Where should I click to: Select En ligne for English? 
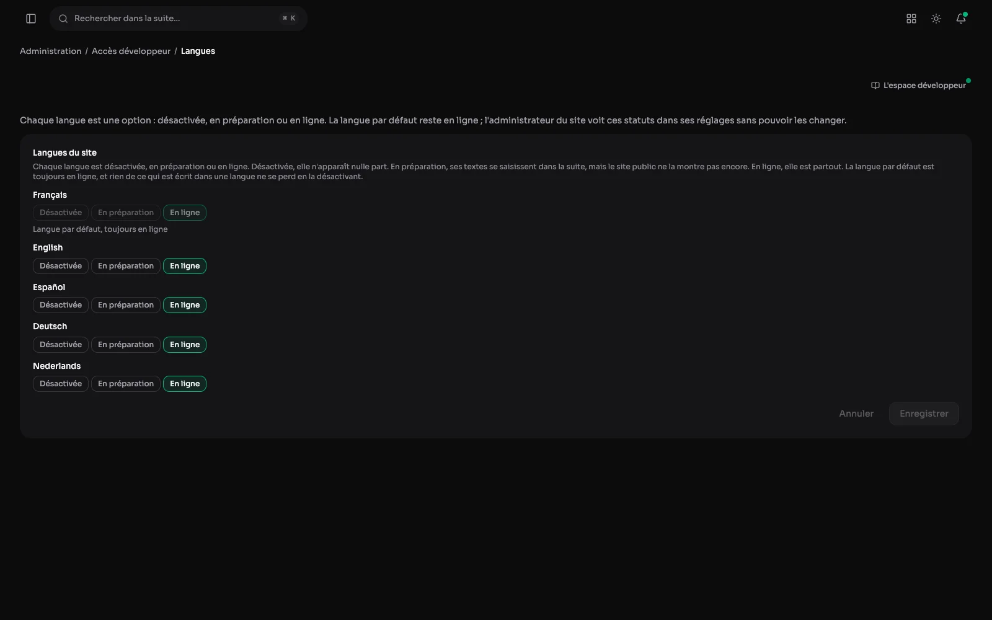tap(185, 266)
